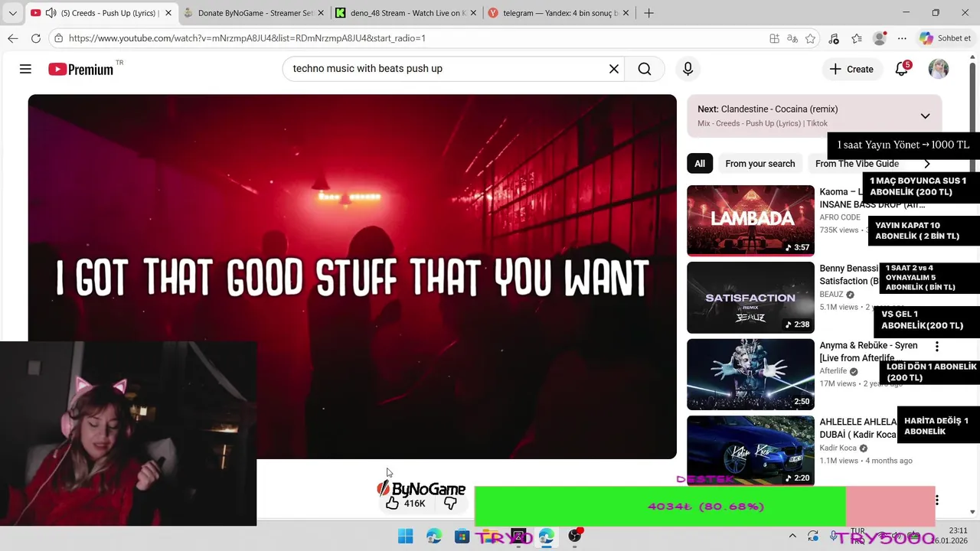The width and height of the screenshot is (980, 551).
Task: Add this page to favorites with star
Action: 810,38
